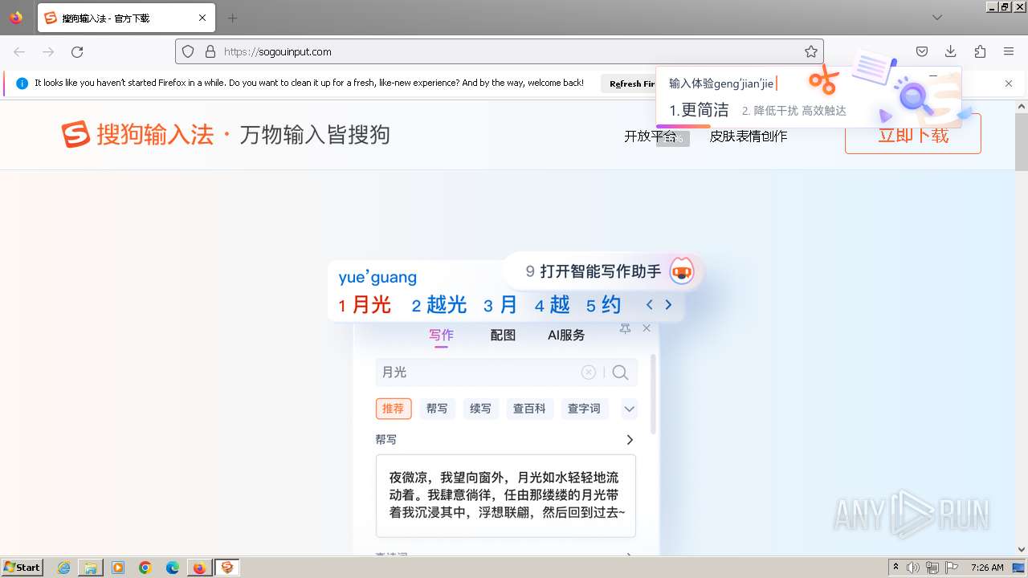Click the browser back arrow
The width and height of the screenshot is (1028, 578).
tap(19, 51)
